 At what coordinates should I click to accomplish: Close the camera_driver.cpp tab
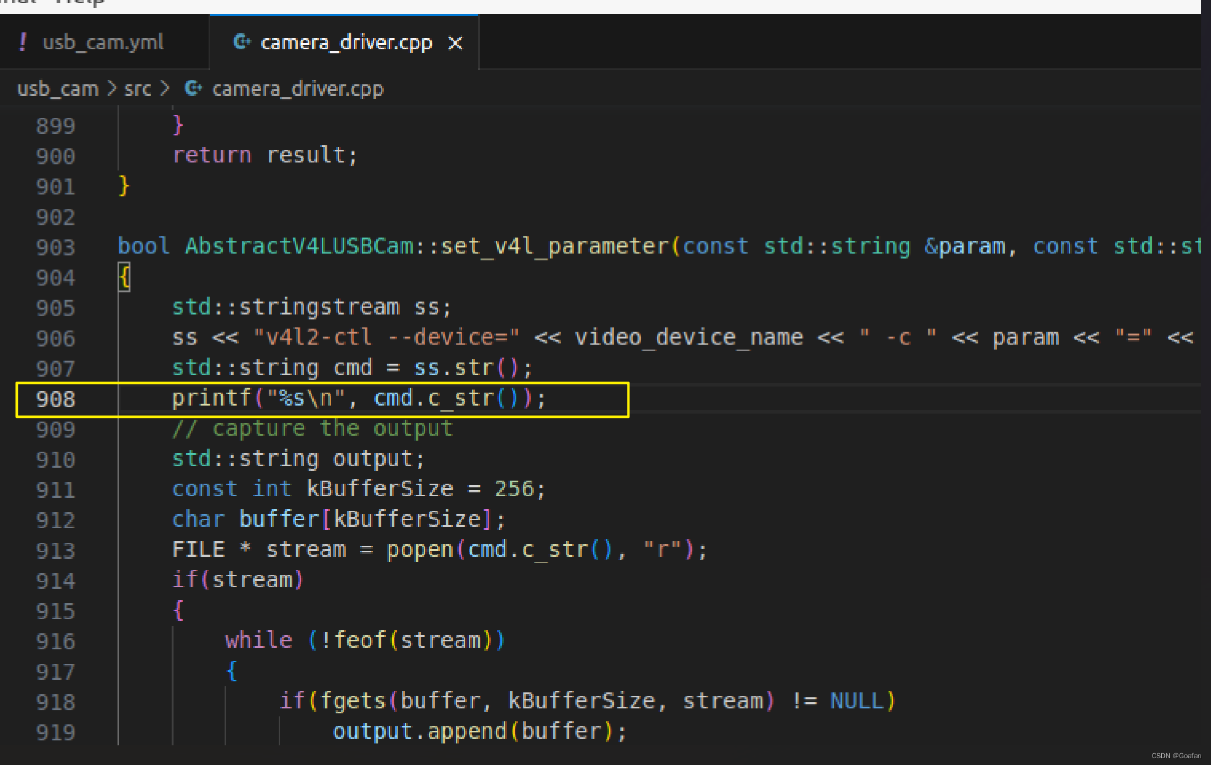(x=455, y=43)
